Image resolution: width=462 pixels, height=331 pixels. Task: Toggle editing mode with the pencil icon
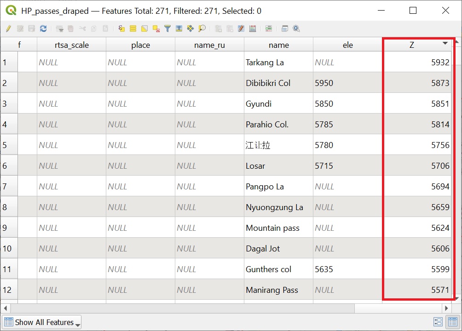(x=9, y=29)
